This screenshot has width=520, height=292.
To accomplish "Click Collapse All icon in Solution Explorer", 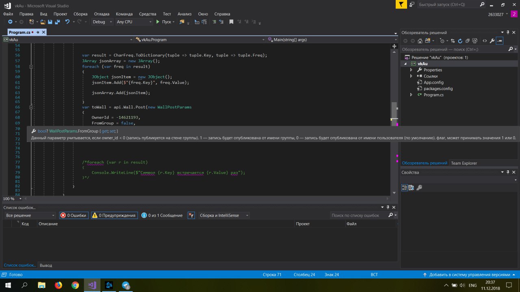I will pyautogui.click(x=468, y=41).
